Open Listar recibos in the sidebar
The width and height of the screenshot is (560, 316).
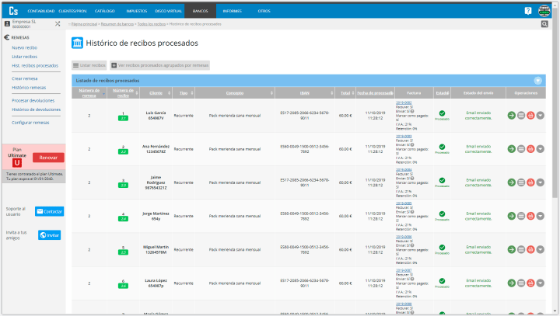[24, 57]
